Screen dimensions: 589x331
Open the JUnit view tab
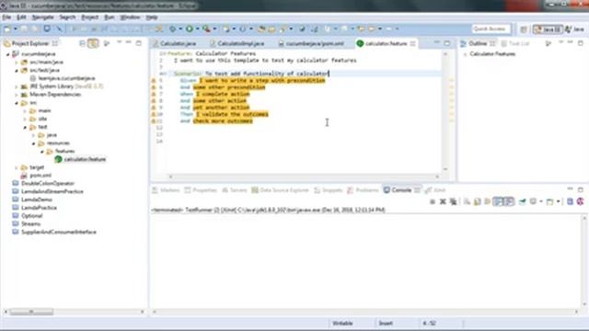(x=435, y=190)
